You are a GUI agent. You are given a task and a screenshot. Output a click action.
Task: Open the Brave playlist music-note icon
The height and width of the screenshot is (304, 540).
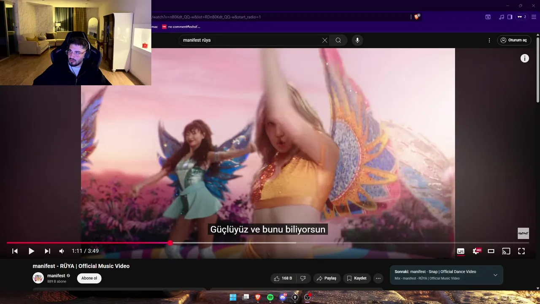click(x=501, y=17)
